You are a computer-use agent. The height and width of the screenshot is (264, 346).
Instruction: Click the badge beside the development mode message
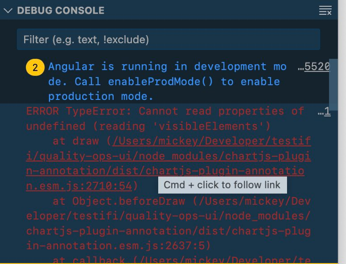35,66
